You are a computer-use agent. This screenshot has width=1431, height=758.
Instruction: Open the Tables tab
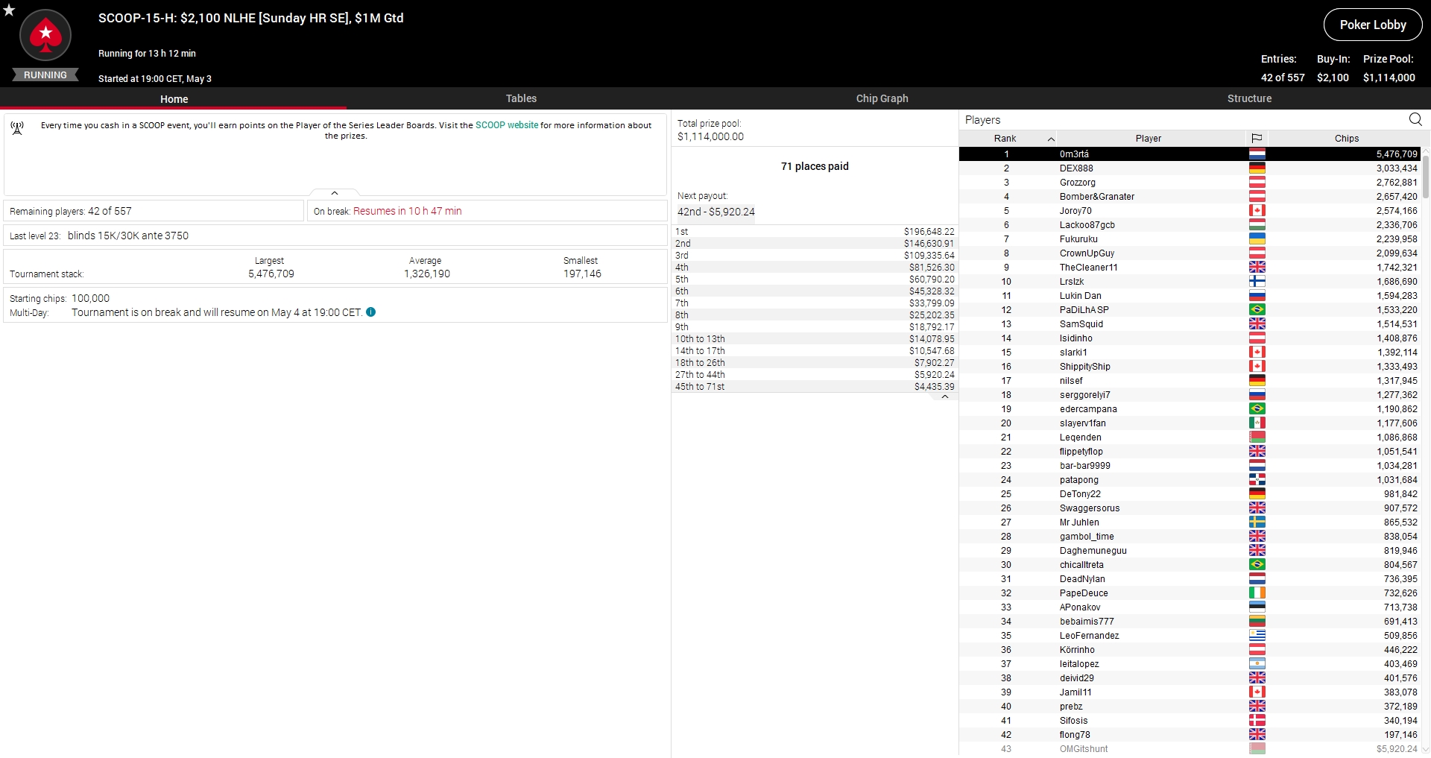click(x=521, y=98)
